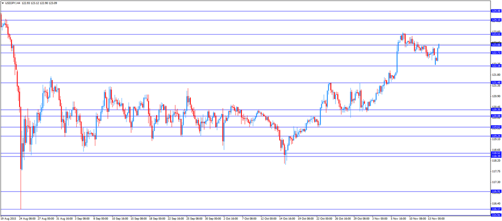Select the 123.51 horizontal line price label
502x221 pixels.
[x=496, y=34]
